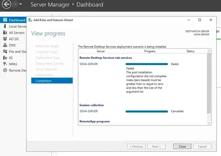Select DNS in the sidebar
The height and width of the screenshot is (156, 221).
12,45
